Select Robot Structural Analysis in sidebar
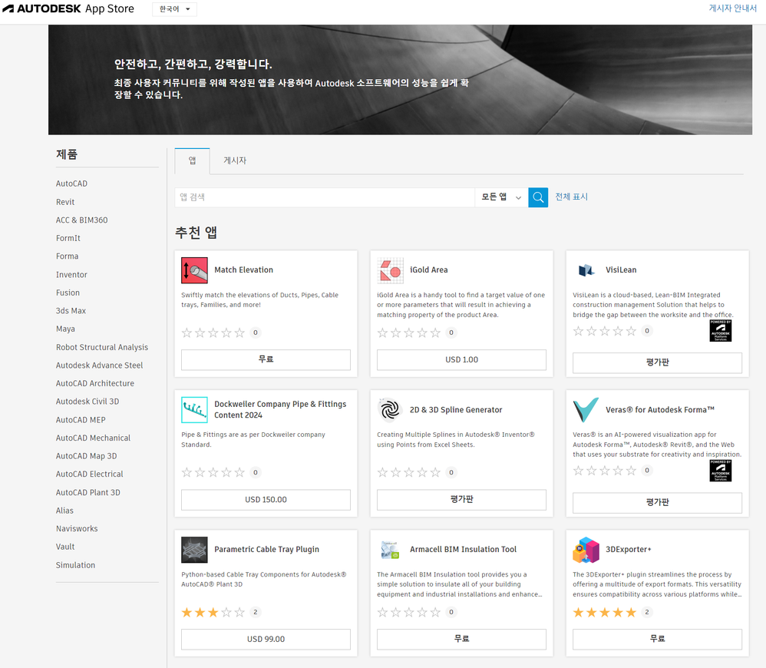Image resolution: width=766 pixels, height=668 pixels. pos(101,347)
